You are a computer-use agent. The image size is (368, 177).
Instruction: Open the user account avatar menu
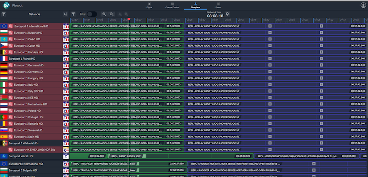363,6
